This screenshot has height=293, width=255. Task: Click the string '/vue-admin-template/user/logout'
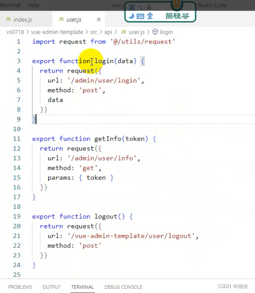coord(131,236)
